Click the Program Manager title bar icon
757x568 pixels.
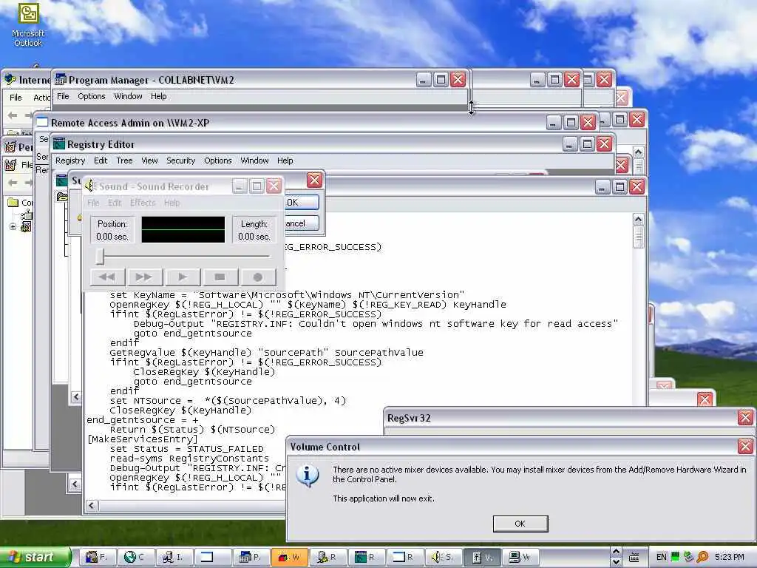point(61,80)
